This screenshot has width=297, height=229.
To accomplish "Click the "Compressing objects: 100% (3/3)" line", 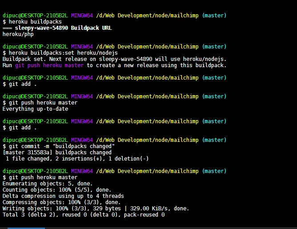I will click(61, 202).
